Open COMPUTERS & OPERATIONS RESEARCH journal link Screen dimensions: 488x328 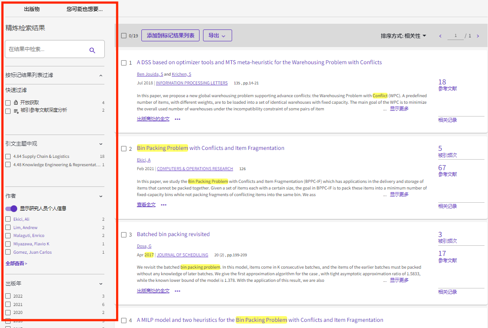pyautogui.click(x=195, y=169)
